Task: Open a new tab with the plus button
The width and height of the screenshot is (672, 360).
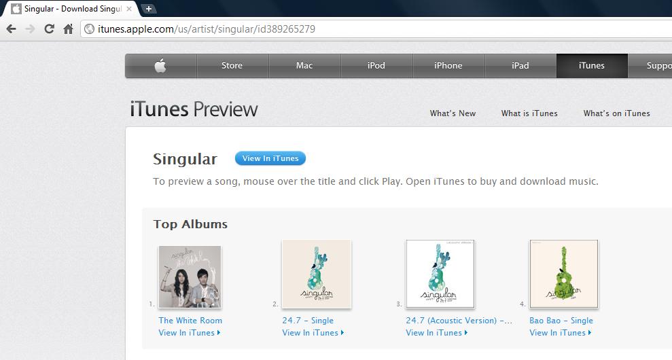Action: point(148,9)
